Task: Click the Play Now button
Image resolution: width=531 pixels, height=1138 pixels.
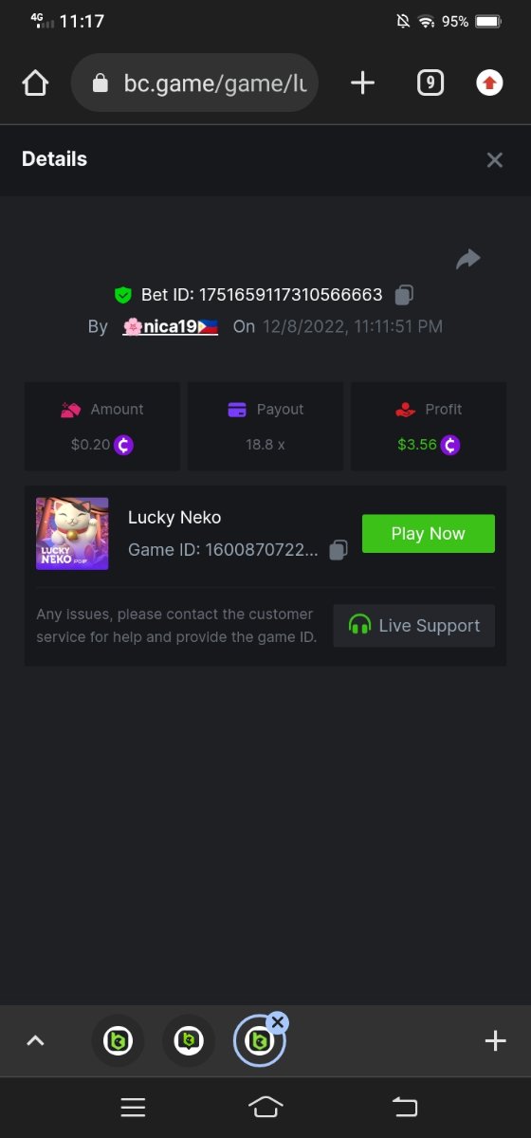Action: point(429,534)
